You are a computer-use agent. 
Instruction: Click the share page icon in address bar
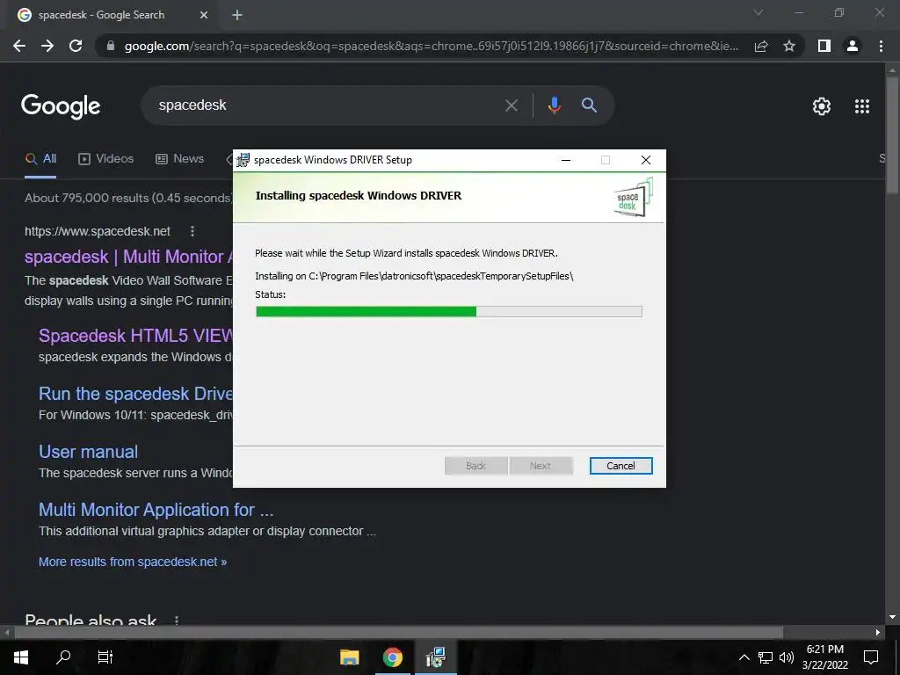coord(761,46)
